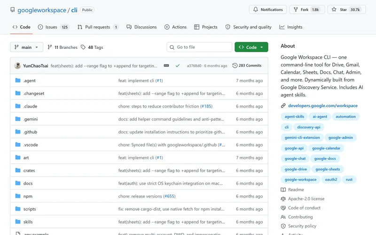The width and height of the screenshot is (376, 235).
Task: Click the google-calendar topic tag
Action: (x=326, y=148)
